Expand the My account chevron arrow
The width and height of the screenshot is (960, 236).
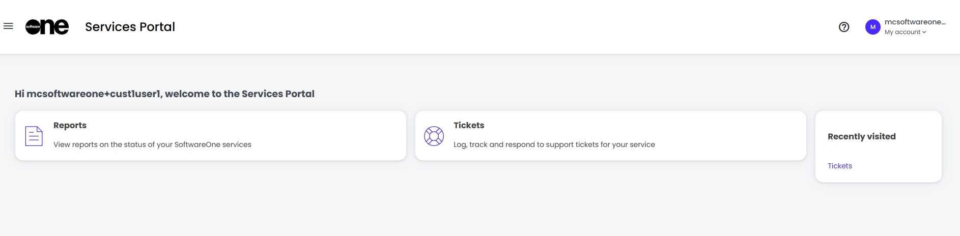click(x=924, y=32)
